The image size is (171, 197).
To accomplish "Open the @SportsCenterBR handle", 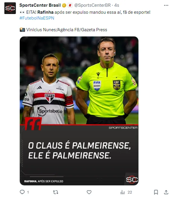I will pos(92,5).
